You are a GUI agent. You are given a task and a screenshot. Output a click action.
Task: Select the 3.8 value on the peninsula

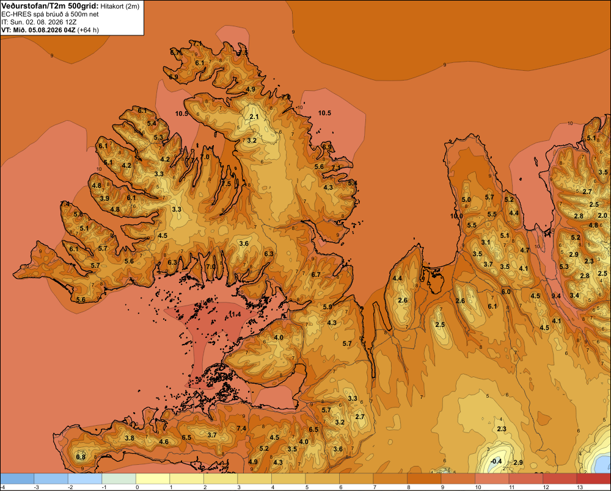[x=130, y=438]
